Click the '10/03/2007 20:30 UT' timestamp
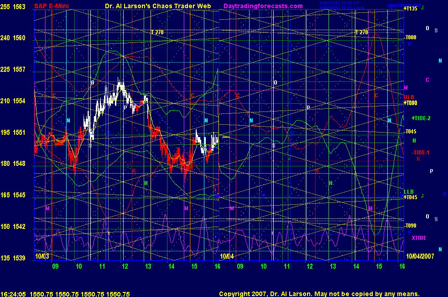 coord(339,3)
